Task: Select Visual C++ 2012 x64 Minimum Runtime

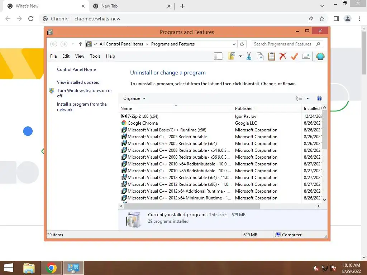Action: pyautogui.click(x=179, y=198)
